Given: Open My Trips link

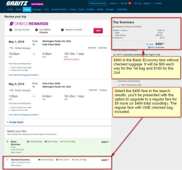Looking at the screenshot, I should click(138, 3).
